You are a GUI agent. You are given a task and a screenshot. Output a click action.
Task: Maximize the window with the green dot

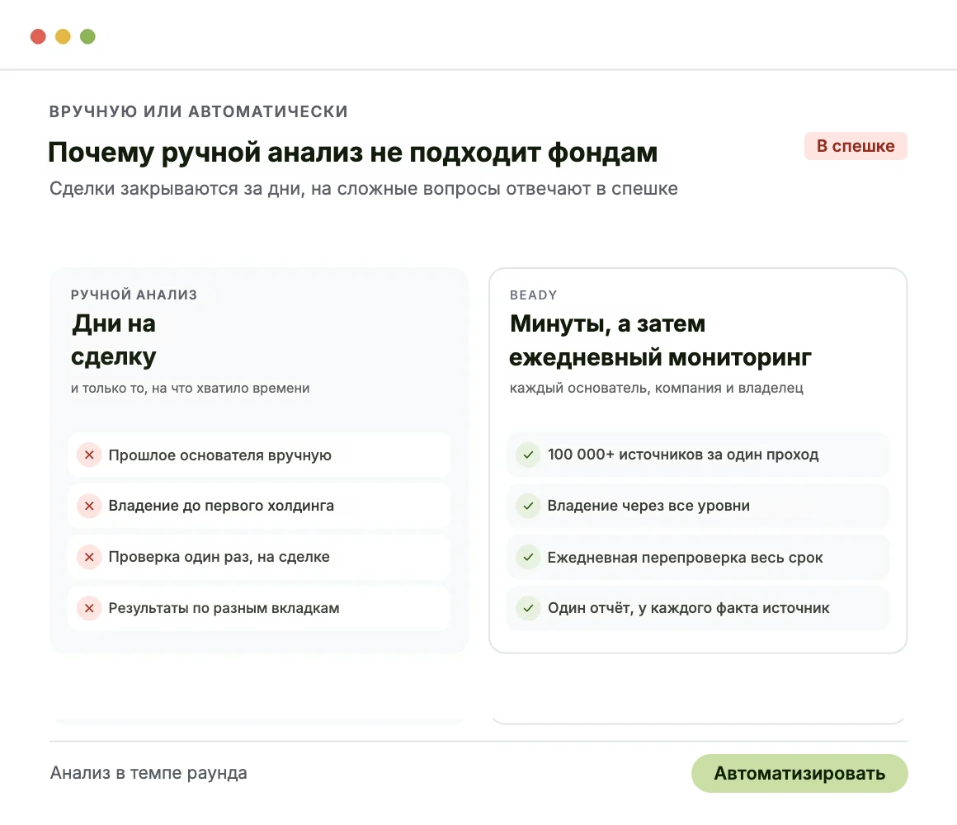point(88,36)
